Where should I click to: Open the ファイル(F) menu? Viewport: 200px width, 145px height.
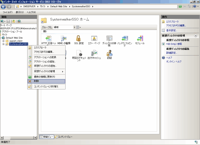point(8,12)
